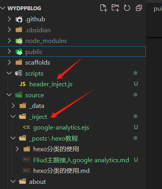The image size is (162, 189).
Task: Collapse the scripts folder chevron
Action: click(9, 73)
